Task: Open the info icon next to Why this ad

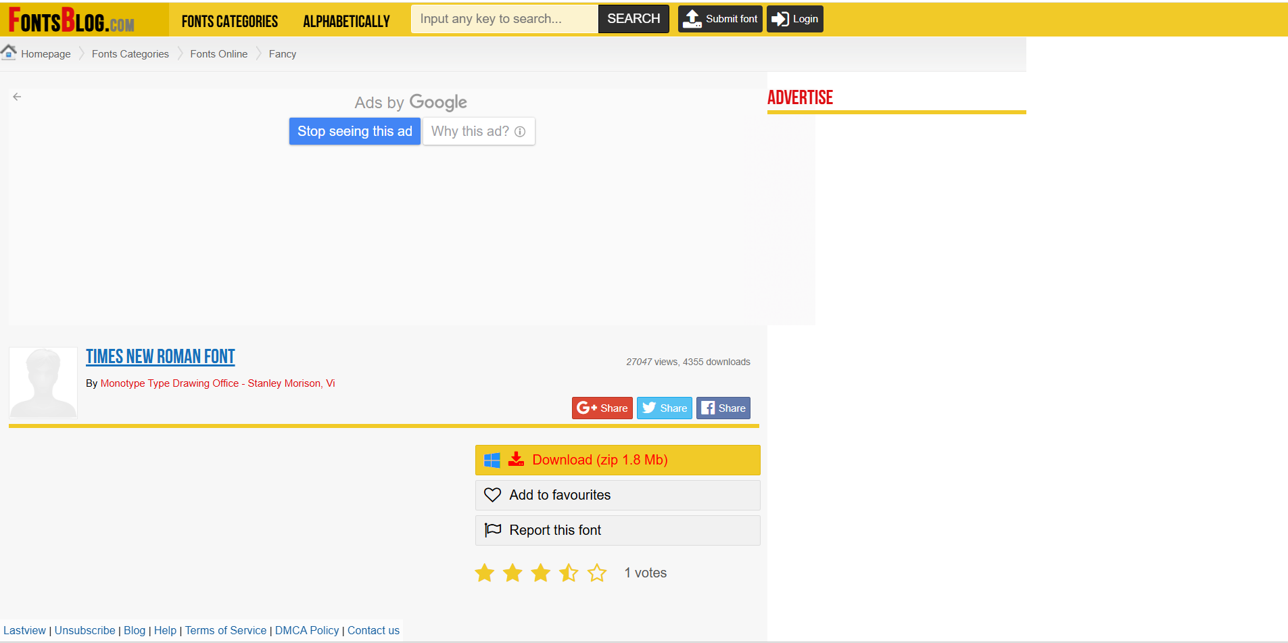Action: (519, 131)
